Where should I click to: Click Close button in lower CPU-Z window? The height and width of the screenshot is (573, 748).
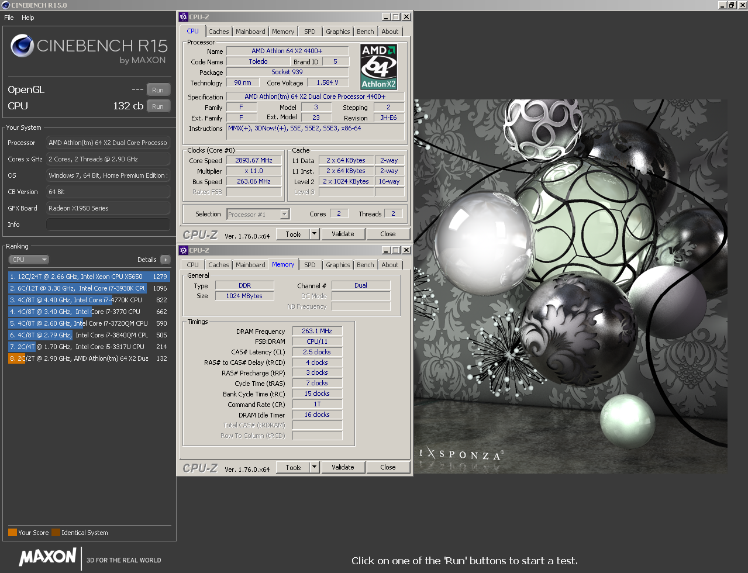[388, 468]
